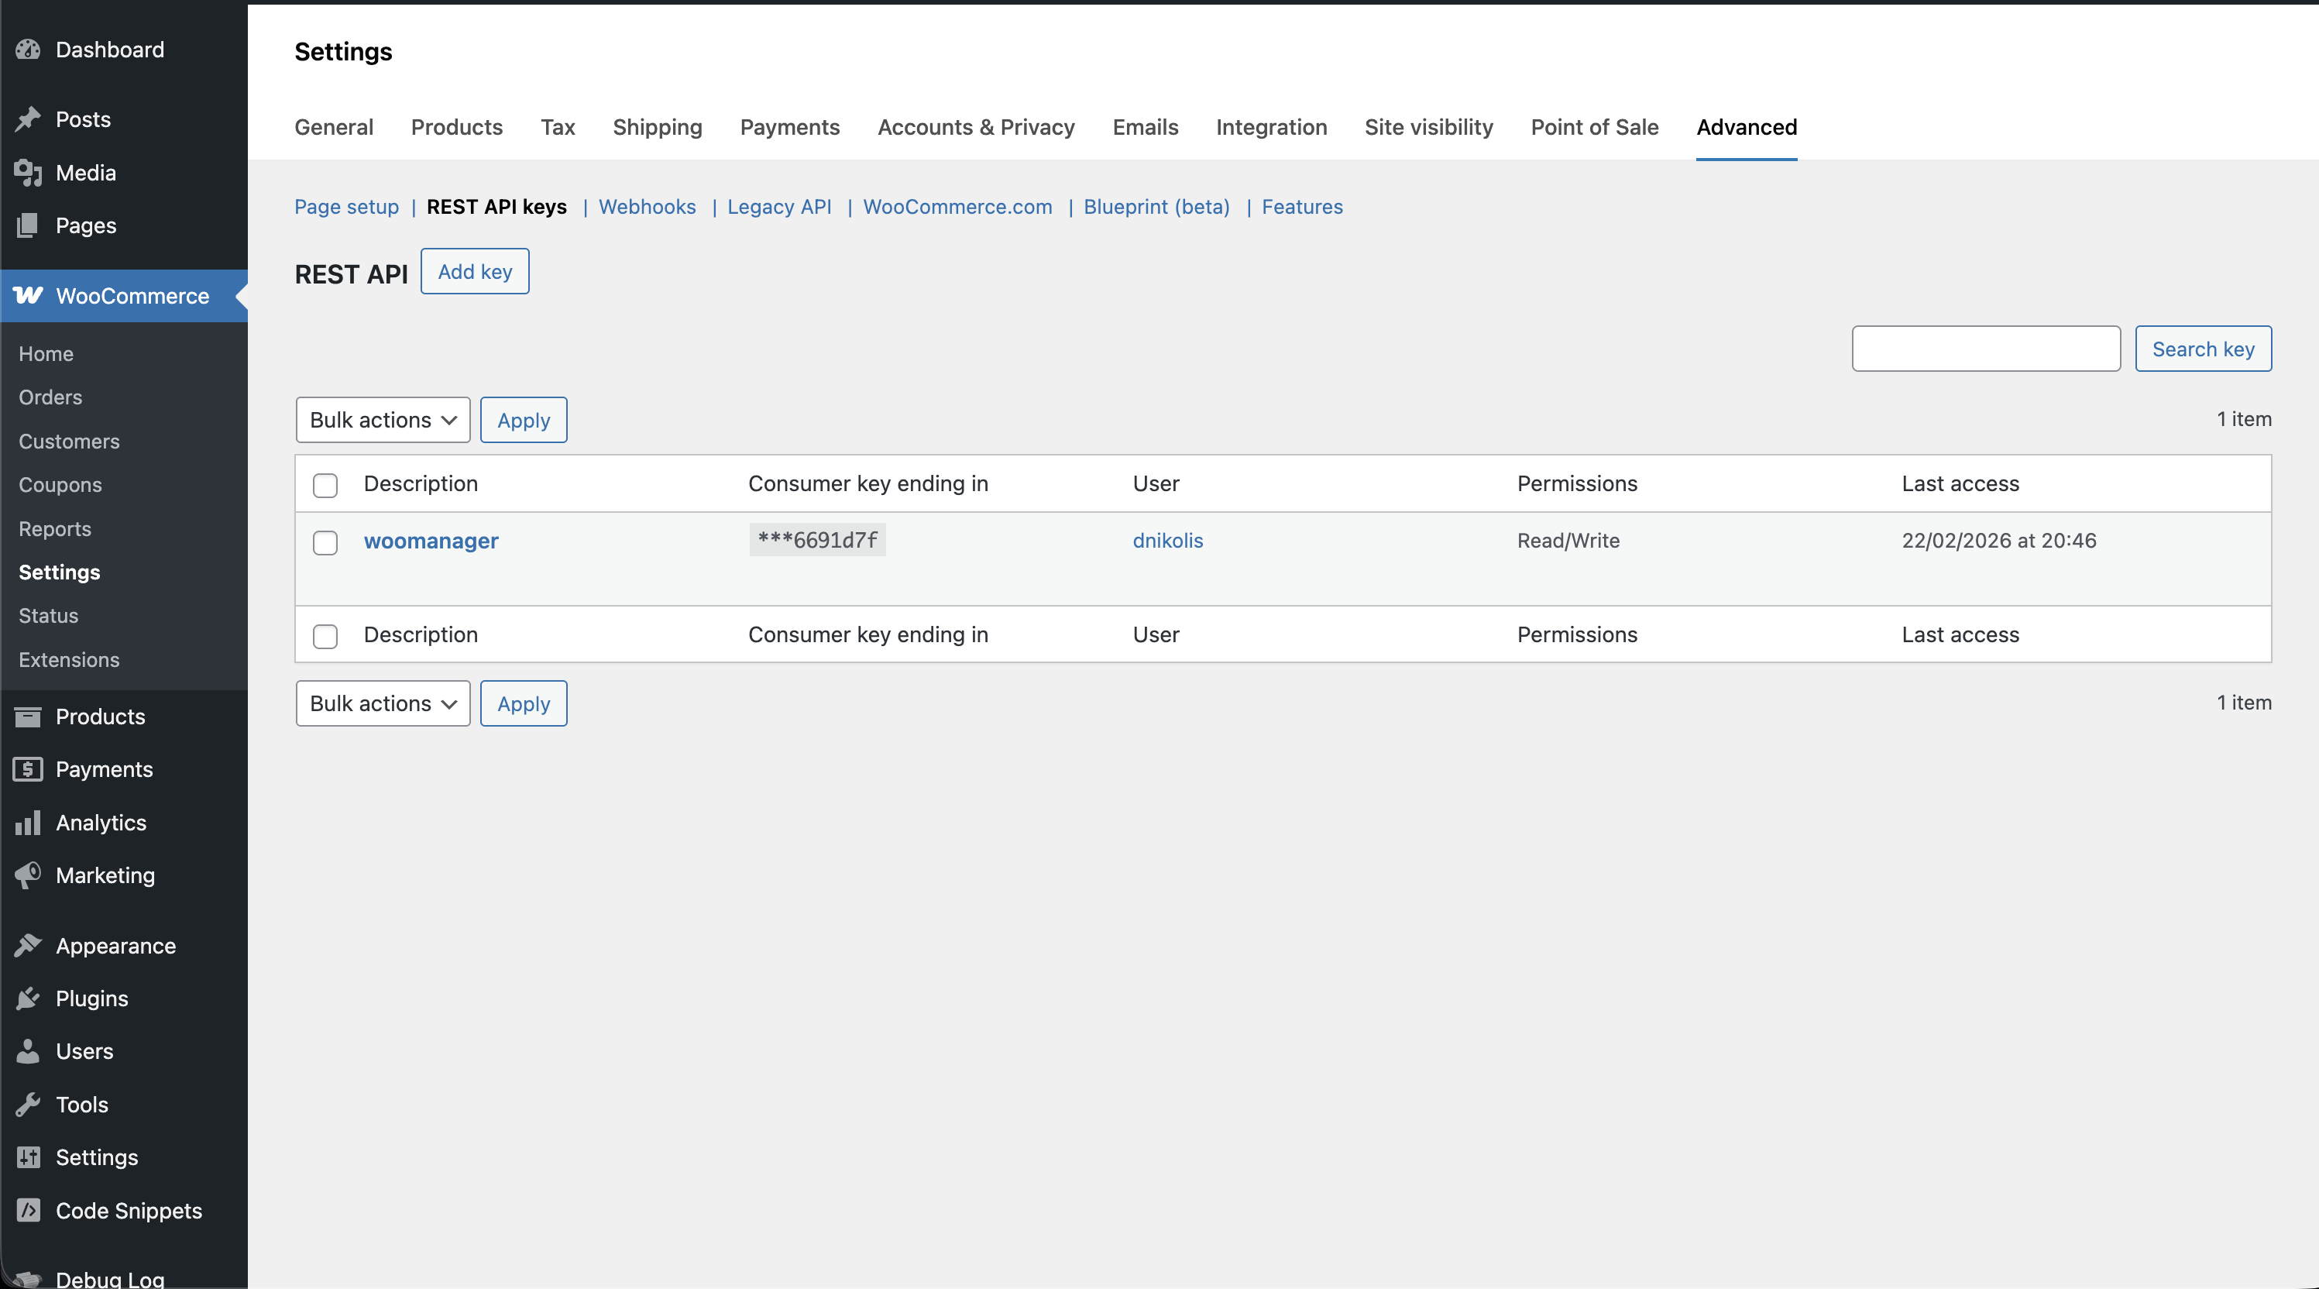
Task: Select the Appearance brush icon
Action: click(x=28, y=945)
